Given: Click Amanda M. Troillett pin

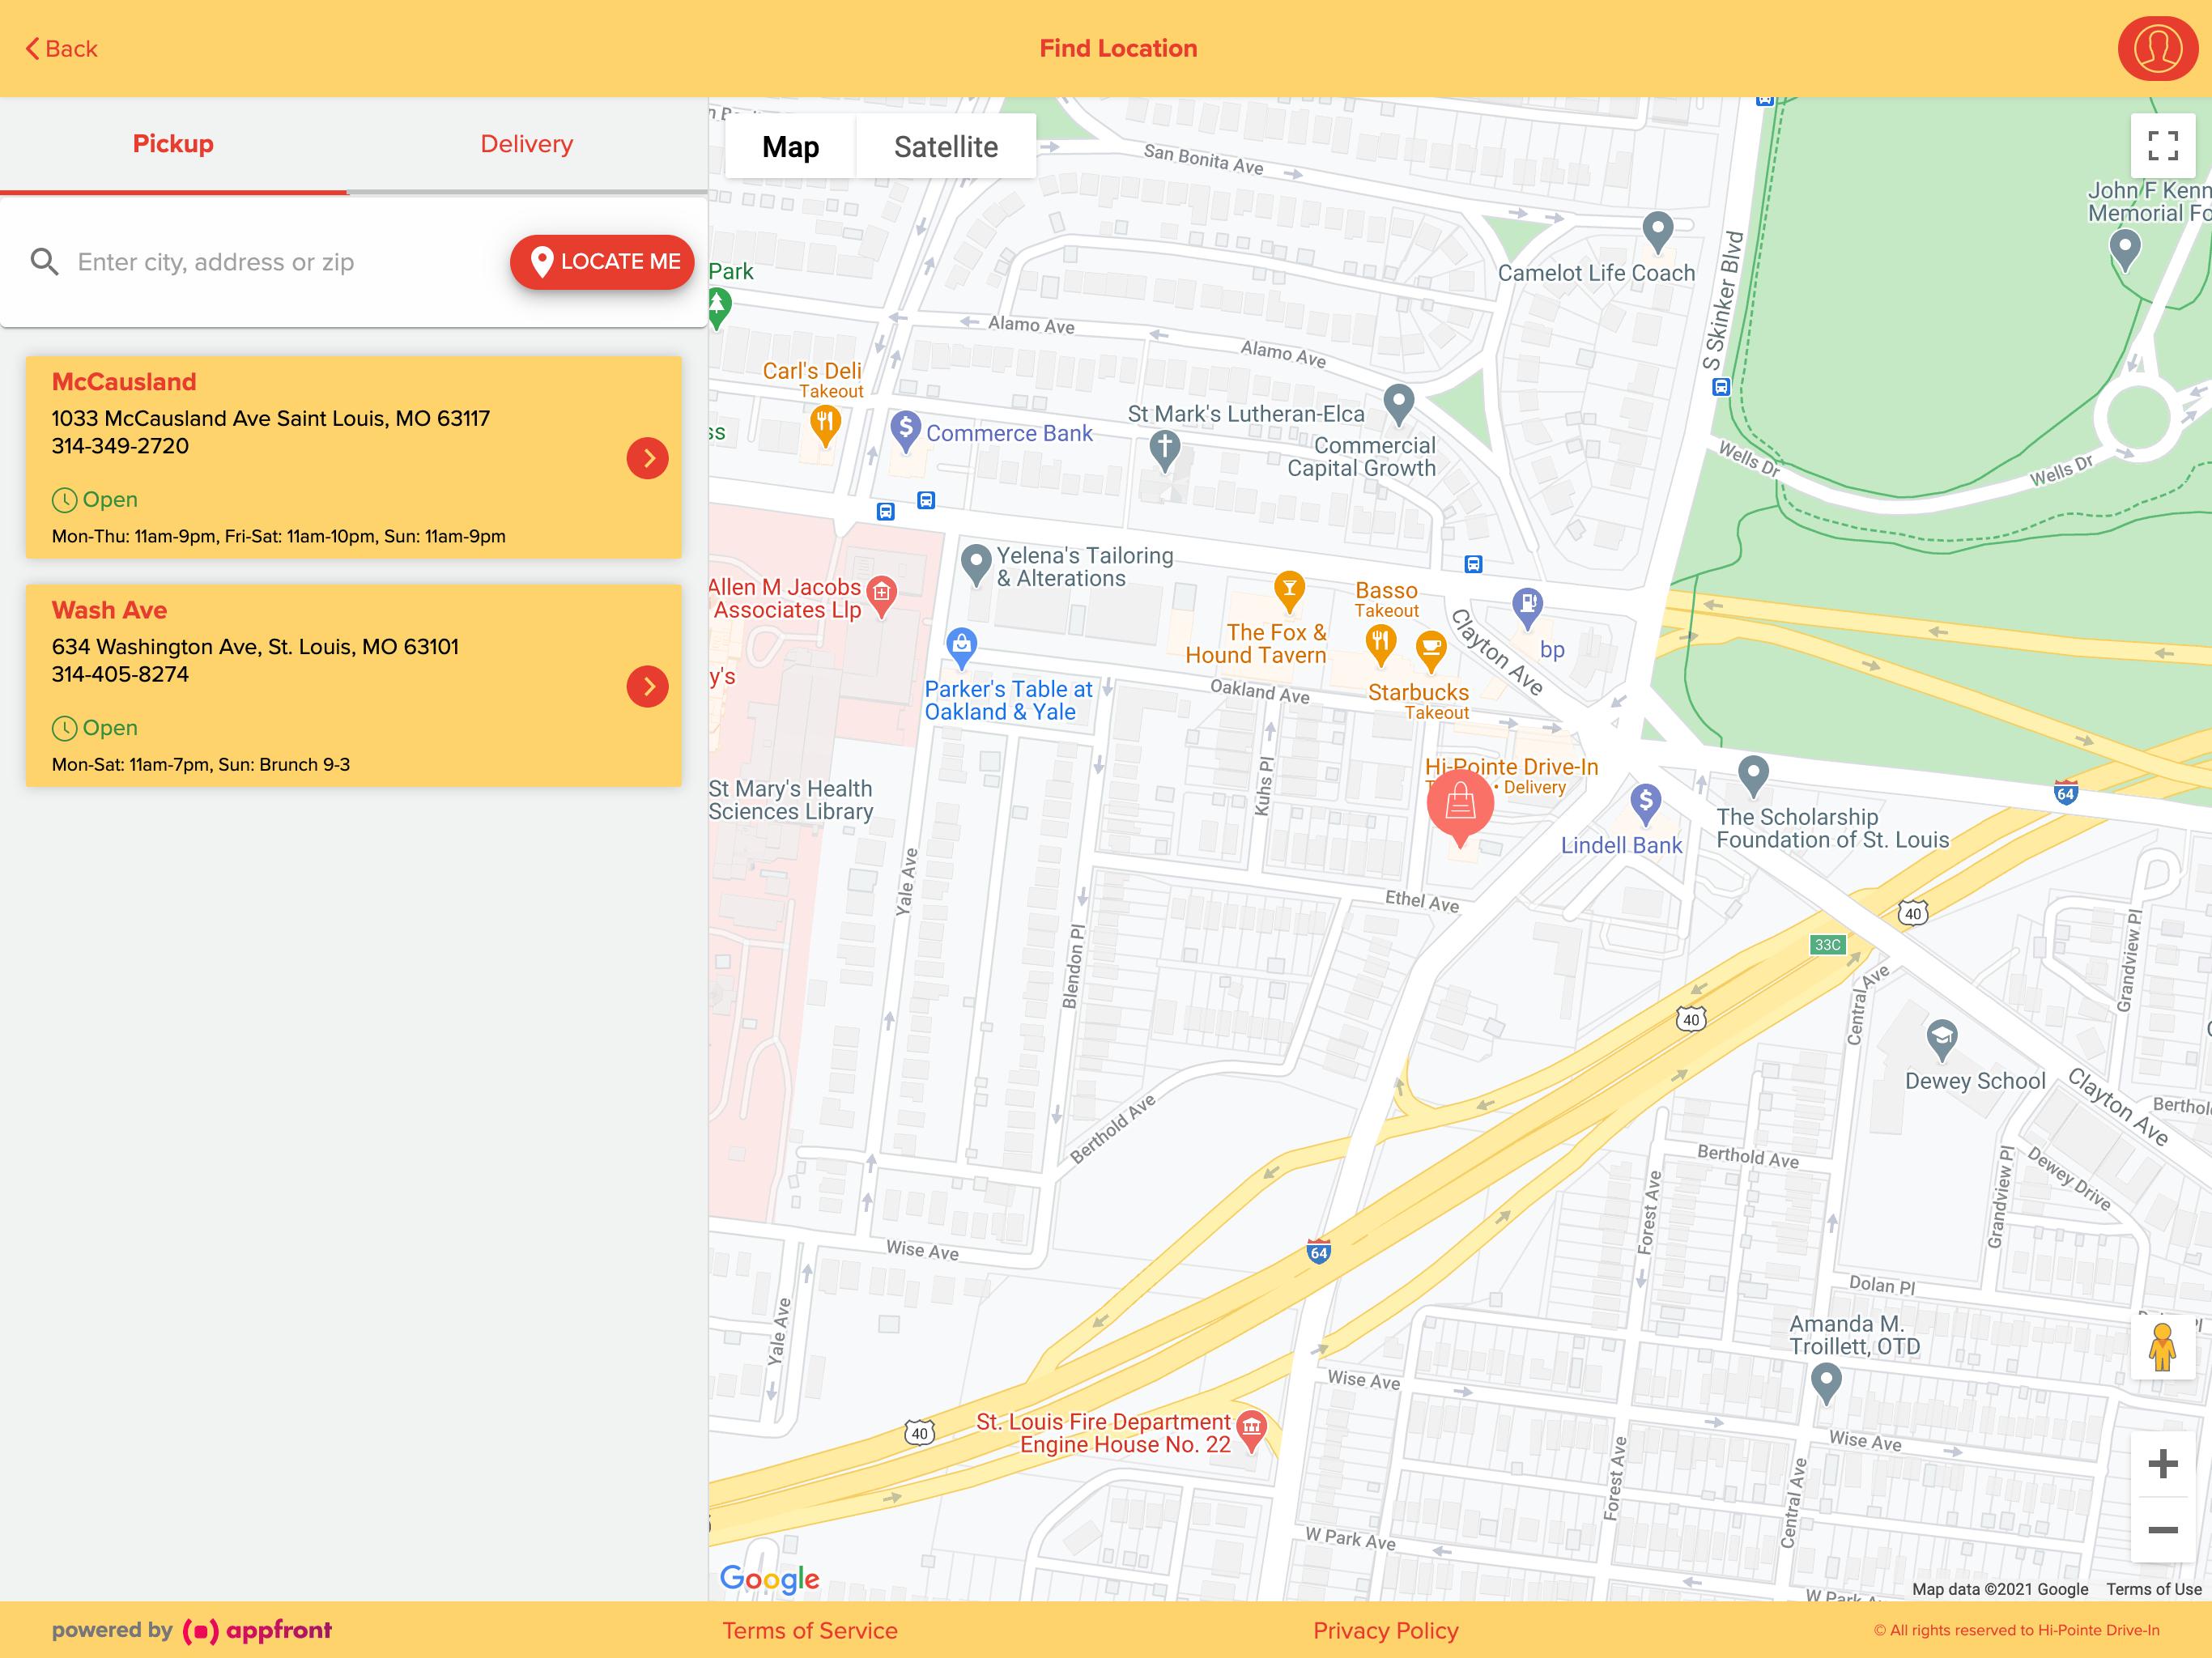Looking at the screenshot, I should [x=1826, y=1383].
